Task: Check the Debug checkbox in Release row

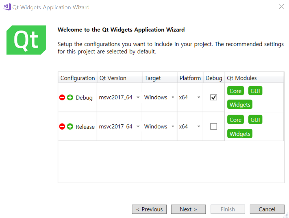Action: point(214,127)
